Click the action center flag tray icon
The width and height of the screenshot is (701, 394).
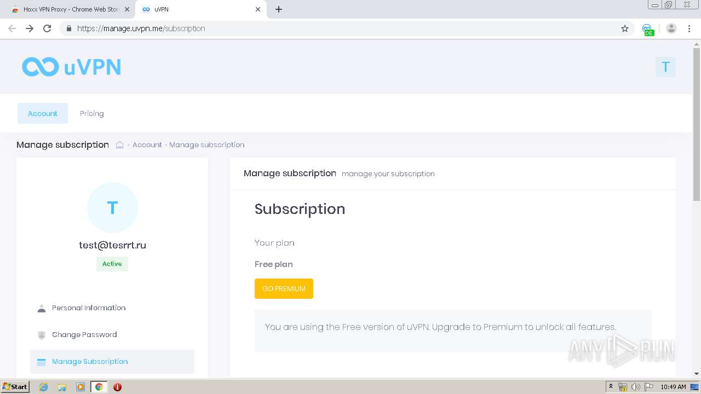[649, 387]
